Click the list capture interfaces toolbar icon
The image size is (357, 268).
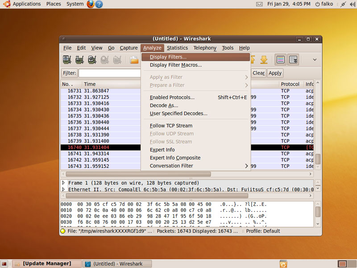tap(67, 59)
